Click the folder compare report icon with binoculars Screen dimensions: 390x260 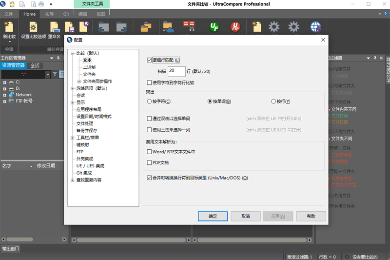click(x=189, y=26)
